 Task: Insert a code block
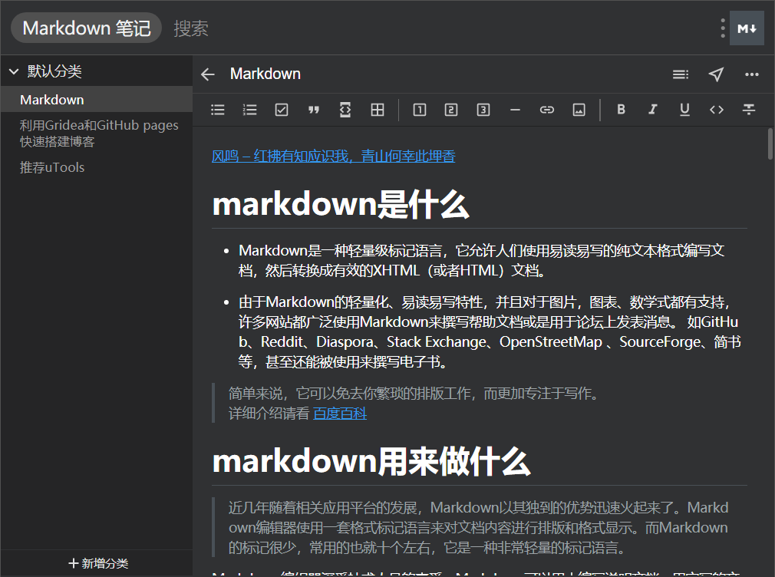(x=345, y=110)
